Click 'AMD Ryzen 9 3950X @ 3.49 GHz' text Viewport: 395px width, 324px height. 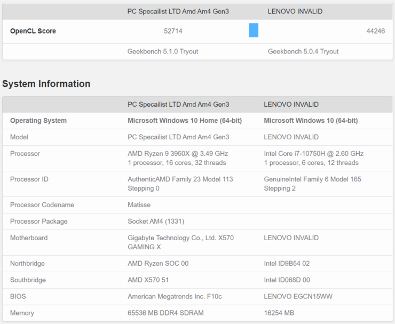pyautogui.click(x=178, y=153)
